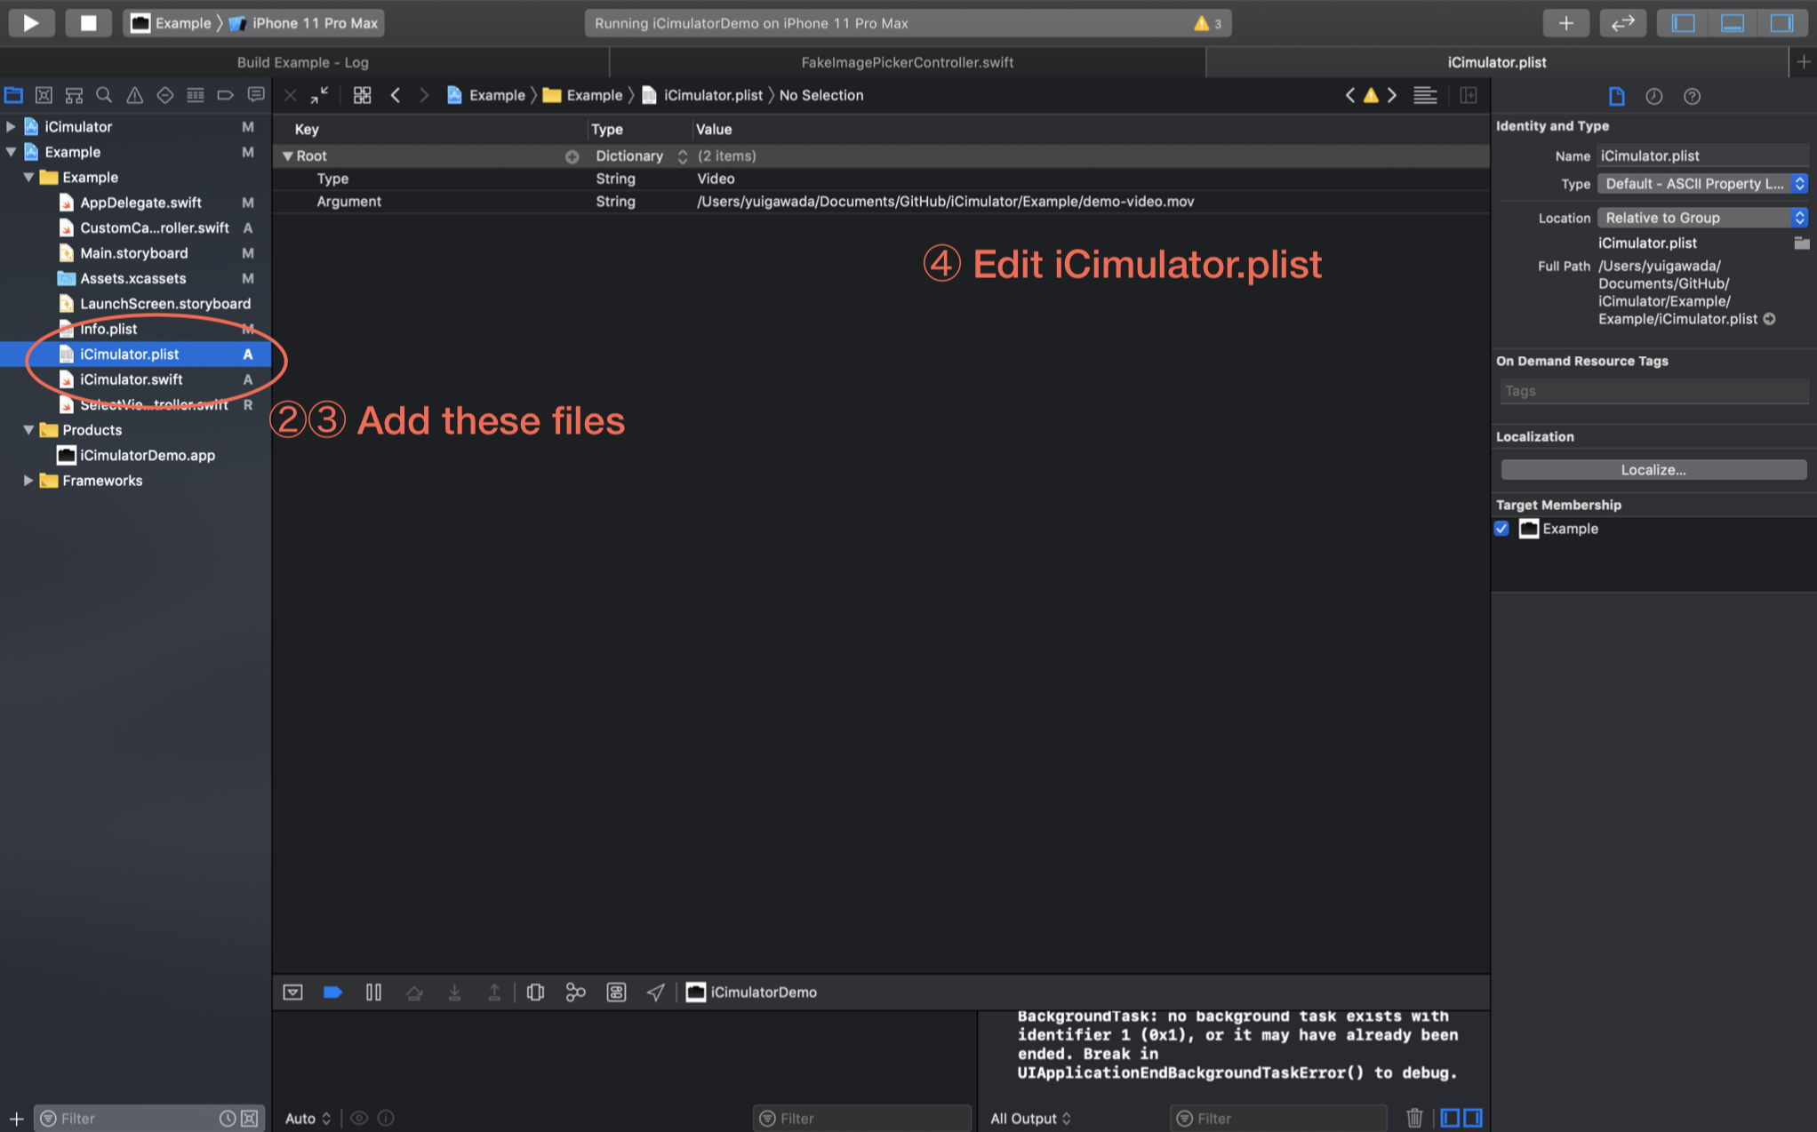The height and width of the screenshot is (1132, 1817).
Task: Click the Simulate Location arrow icon
Action: [x=655, y=992]
